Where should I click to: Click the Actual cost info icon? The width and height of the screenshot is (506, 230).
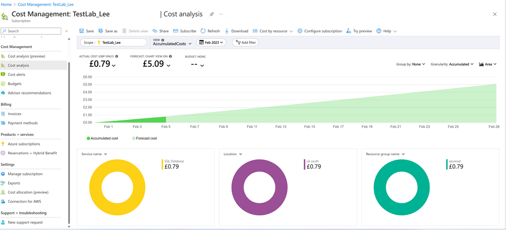point(116,57)
